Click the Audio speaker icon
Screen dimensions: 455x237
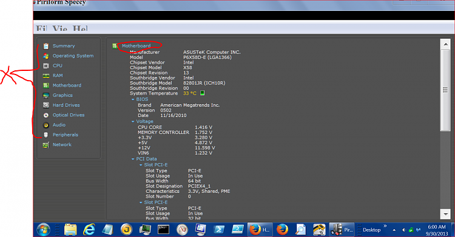point(46,125)
